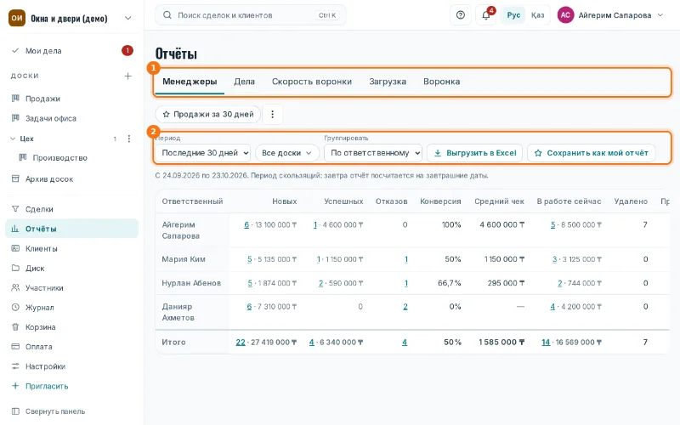Open Производство board in sidebar

[x=59, y=158]
